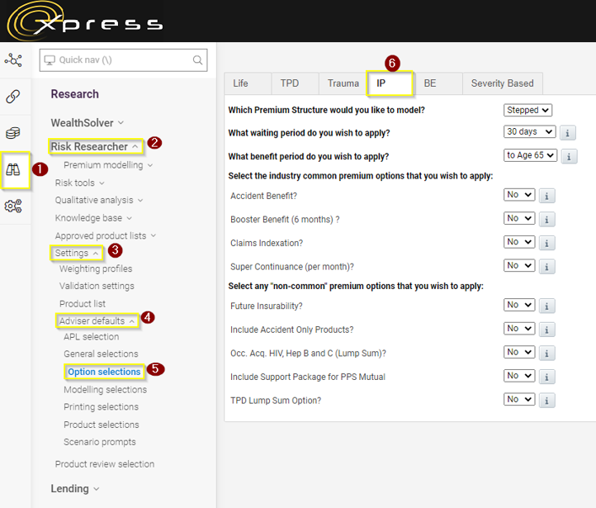596x508 pixels.
Task: Click the network graph icon in left sidebar
Action: [13, 60]
